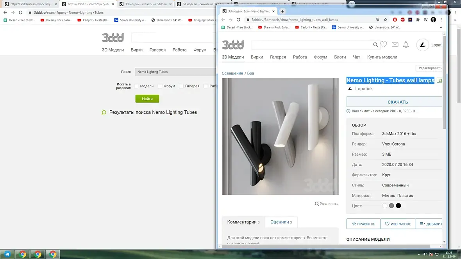
Task: Open Купить модели menu item
Action: pyautogui.click(x=382, y=57)
